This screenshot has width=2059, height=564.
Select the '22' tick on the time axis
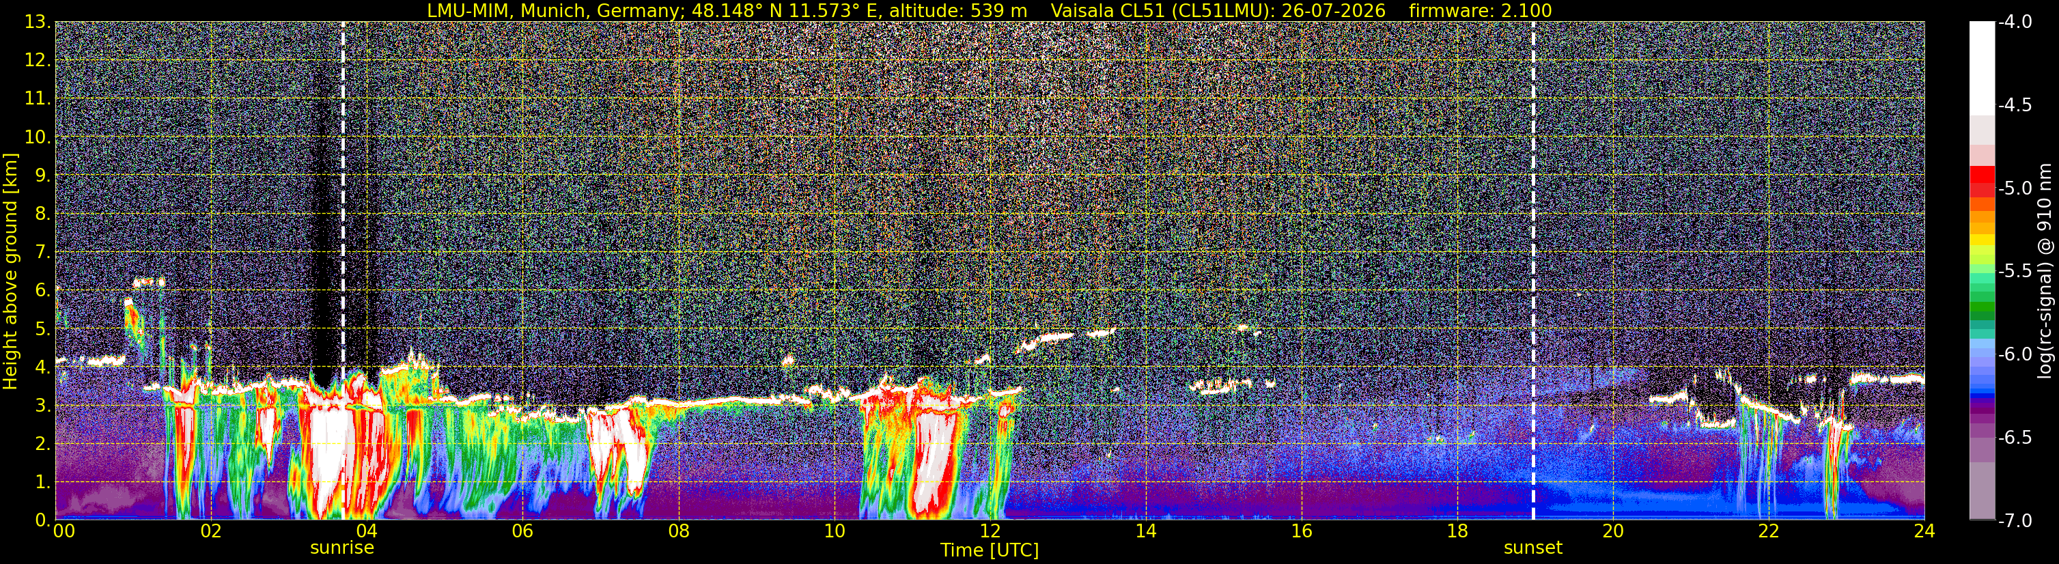1769,531
